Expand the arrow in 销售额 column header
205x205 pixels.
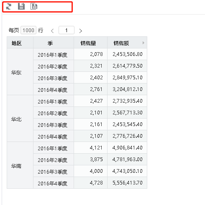click(143, 43)
